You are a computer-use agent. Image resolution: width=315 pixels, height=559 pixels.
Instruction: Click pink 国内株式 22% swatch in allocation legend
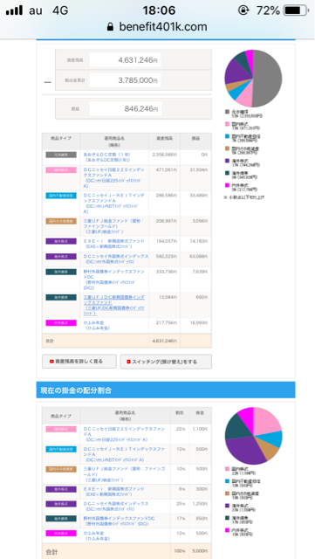(x=227, y=469)
